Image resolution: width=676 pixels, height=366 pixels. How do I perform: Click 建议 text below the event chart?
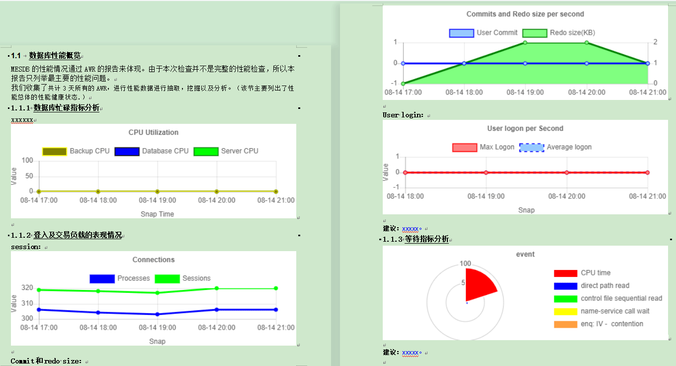(391, 353)
